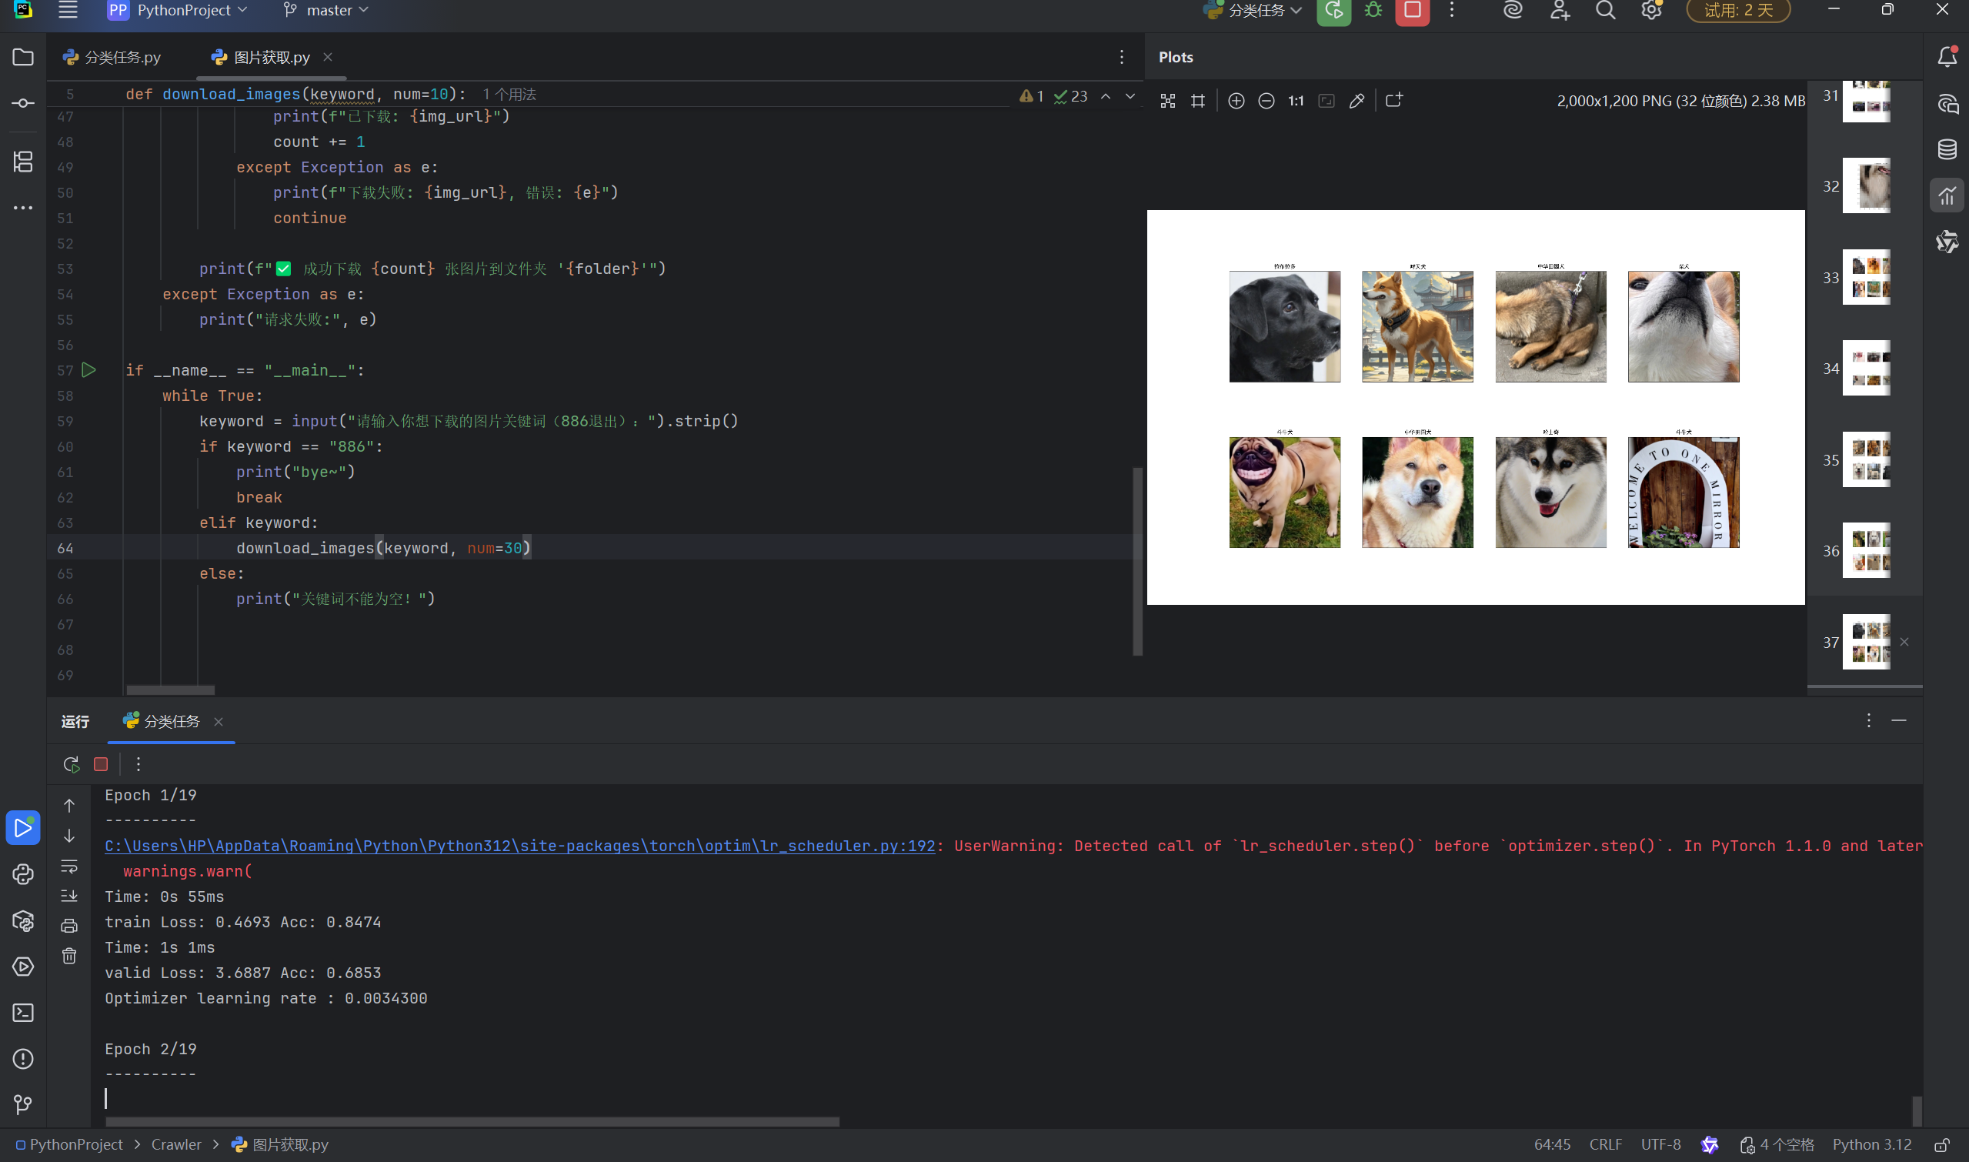Open the Database tool window
Image resolution: width=1969 pixels, height=1162 pixels.
[1947, 149]
